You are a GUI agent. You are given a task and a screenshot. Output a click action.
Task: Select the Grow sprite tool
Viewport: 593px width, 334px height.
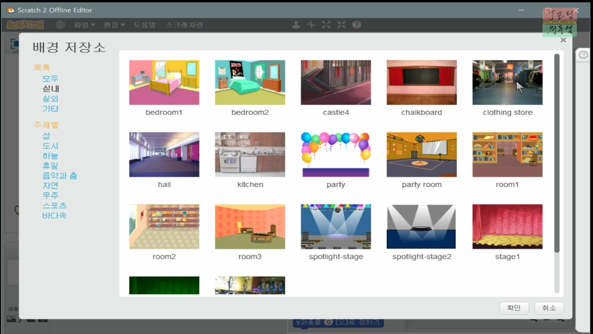click(327, 25)
